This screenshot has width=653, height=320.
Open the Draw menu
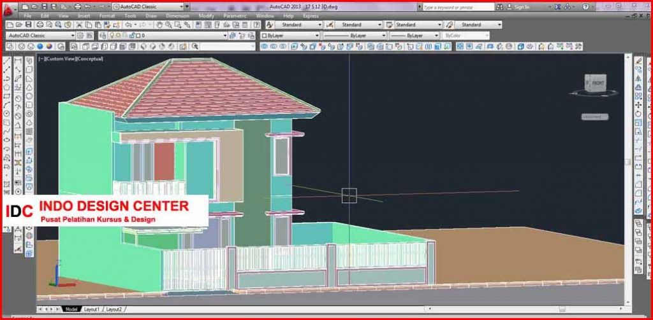[150, 16]
